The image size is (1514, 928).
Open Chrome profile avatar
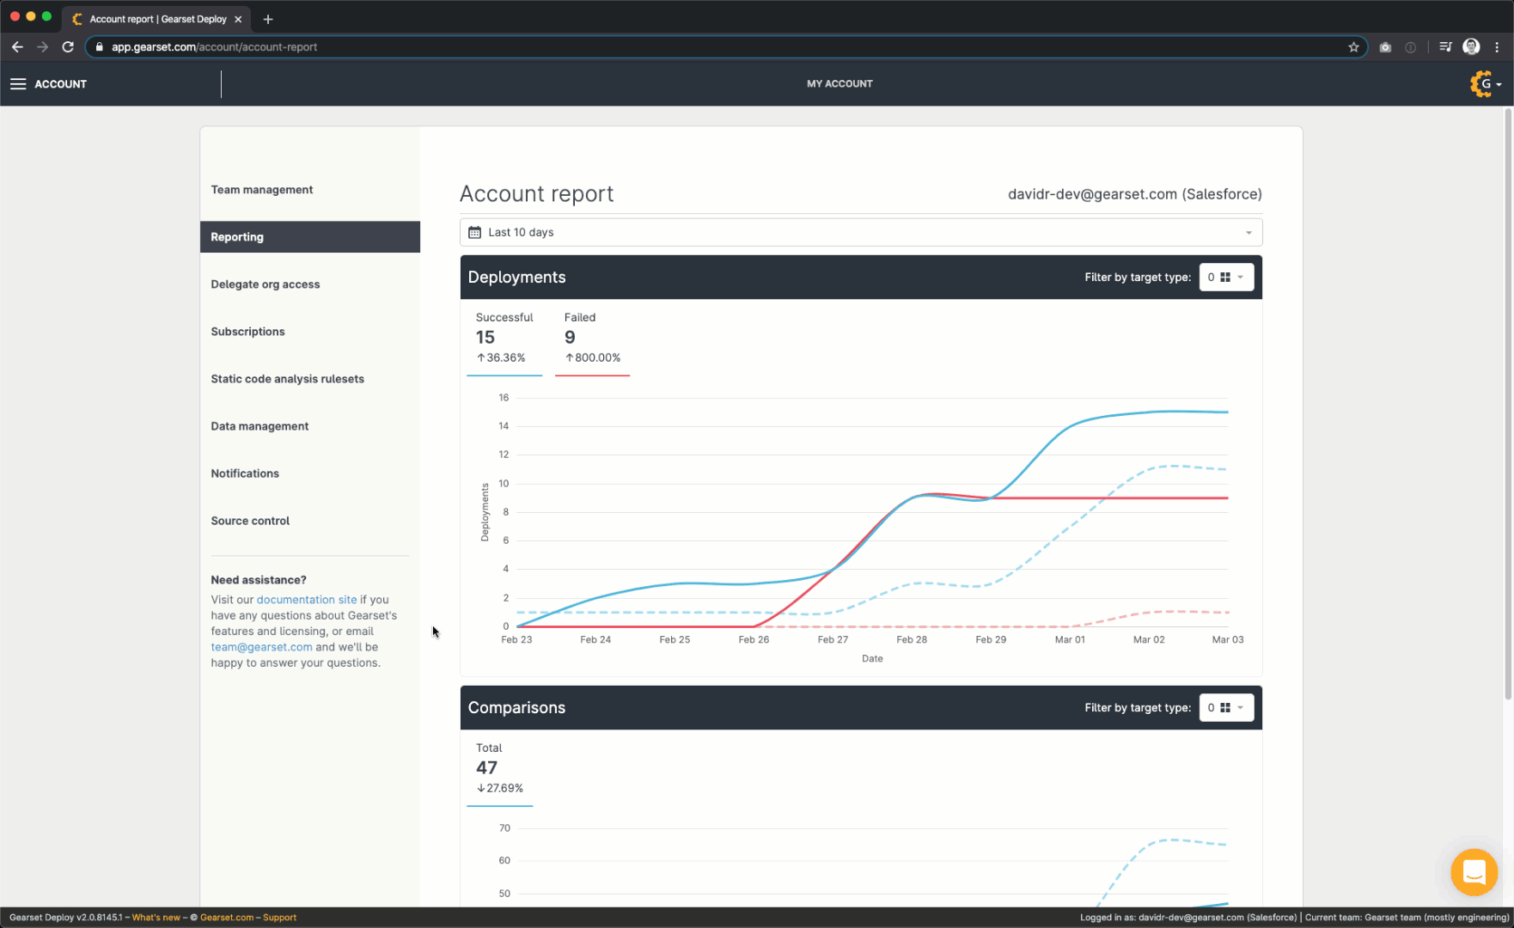click(x=1471, y=47)
